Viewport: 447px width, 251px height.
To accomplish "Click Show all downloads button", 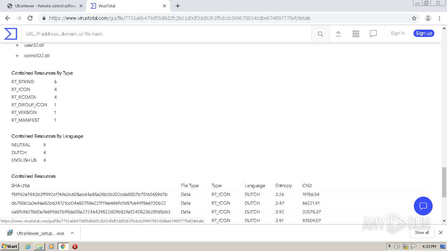I will click(x=422, y=233).
